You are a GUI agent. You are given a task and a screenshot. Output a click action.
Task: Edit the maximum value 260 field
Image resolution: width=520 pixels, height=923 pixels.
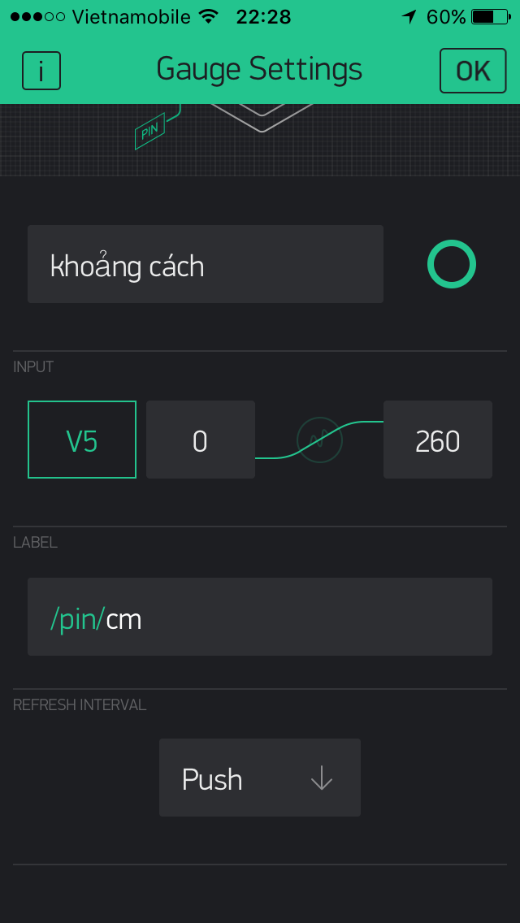438,440
